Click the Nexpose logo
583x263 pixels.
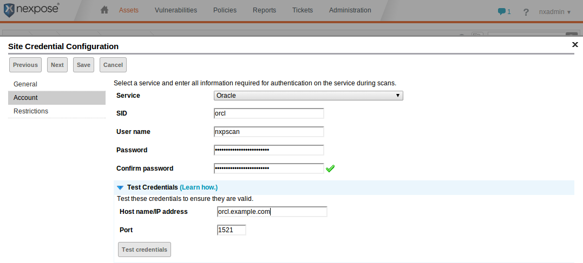[31, 10]
